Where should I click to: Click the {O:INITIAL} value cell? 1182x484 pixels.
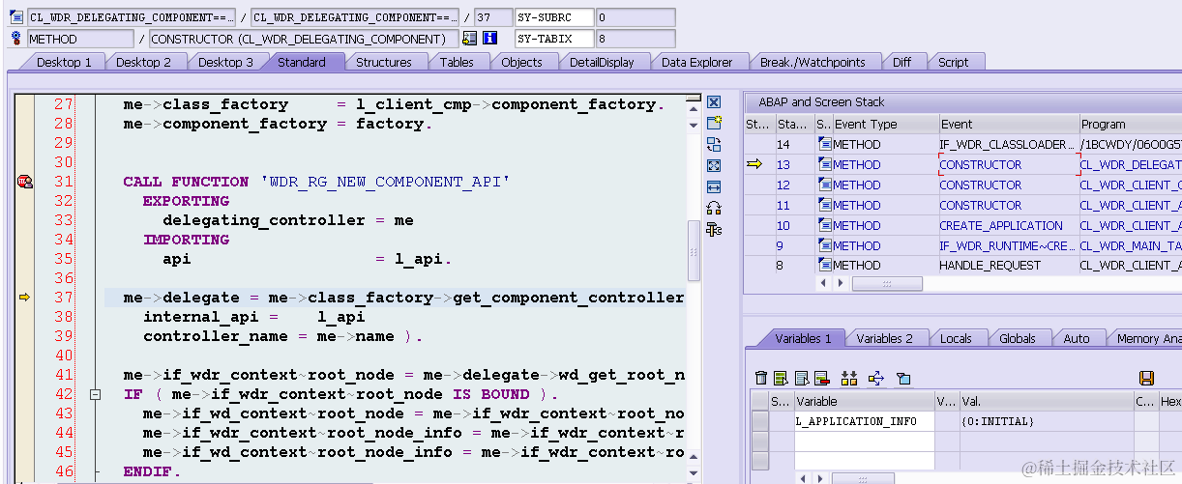tap(1045, 421)
